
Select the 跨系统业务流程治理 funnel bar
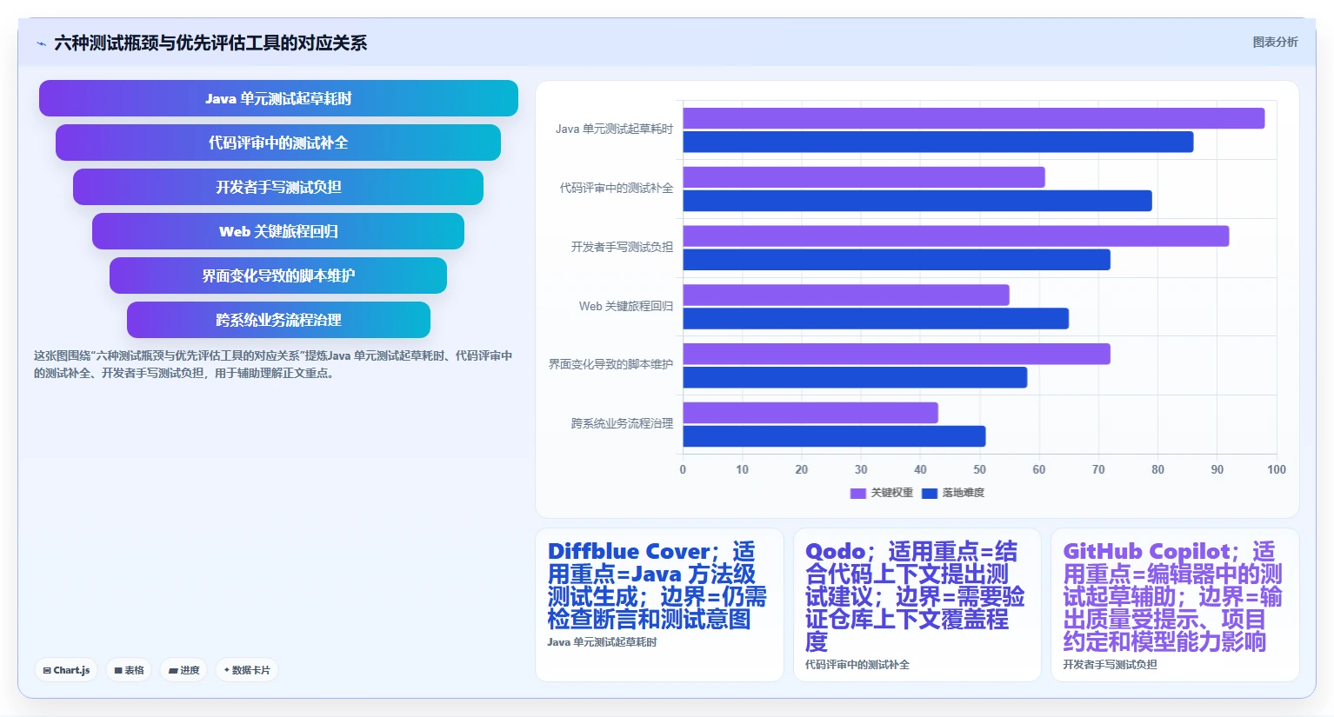278,320
